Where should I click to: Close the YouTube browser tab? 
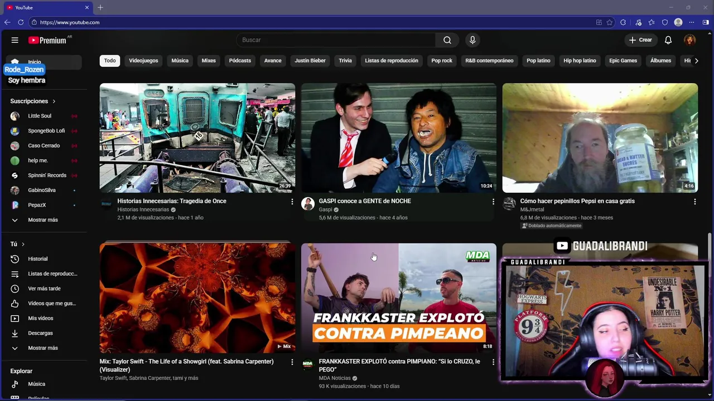point(87,7)
